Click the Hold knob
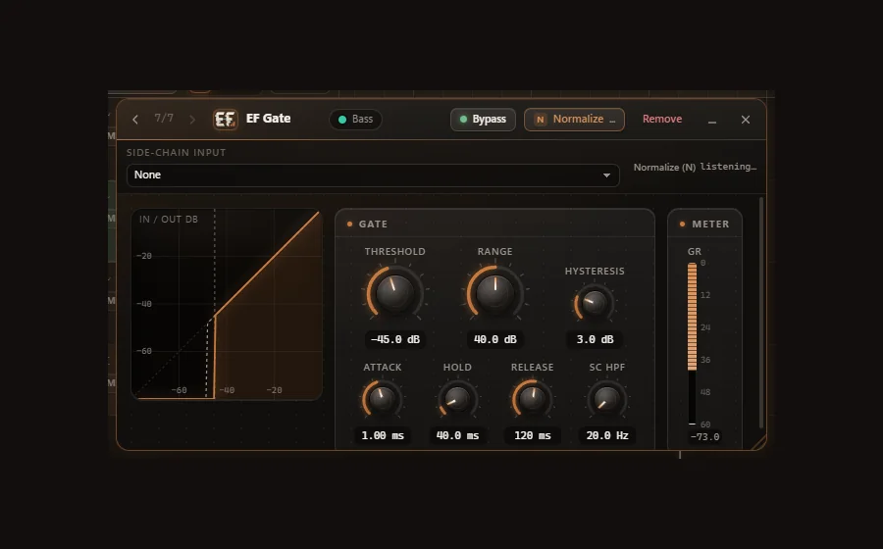883x549 pixels. point(457,398)
